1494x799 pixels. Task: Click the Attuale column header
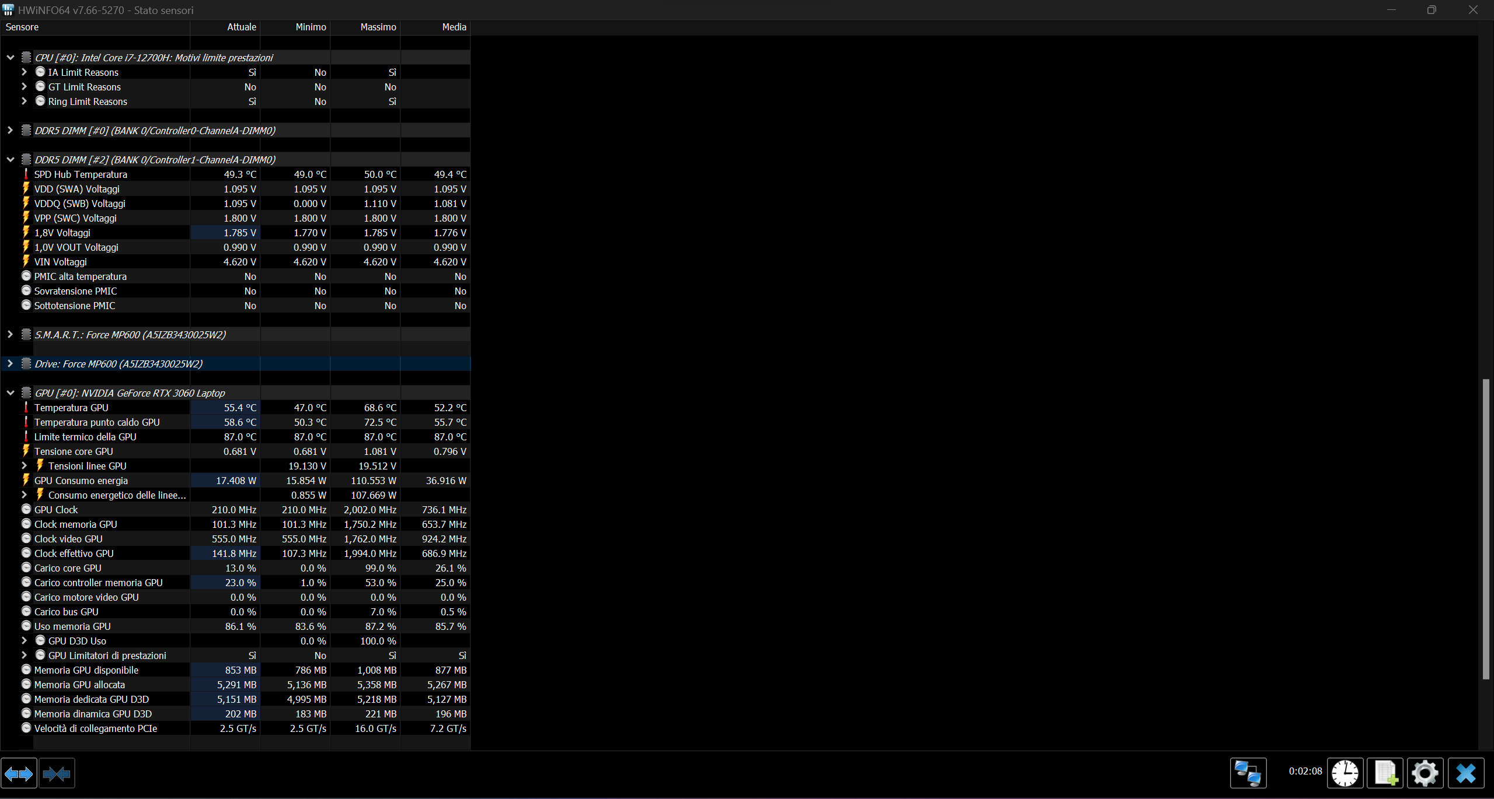(x=225, y=27)
